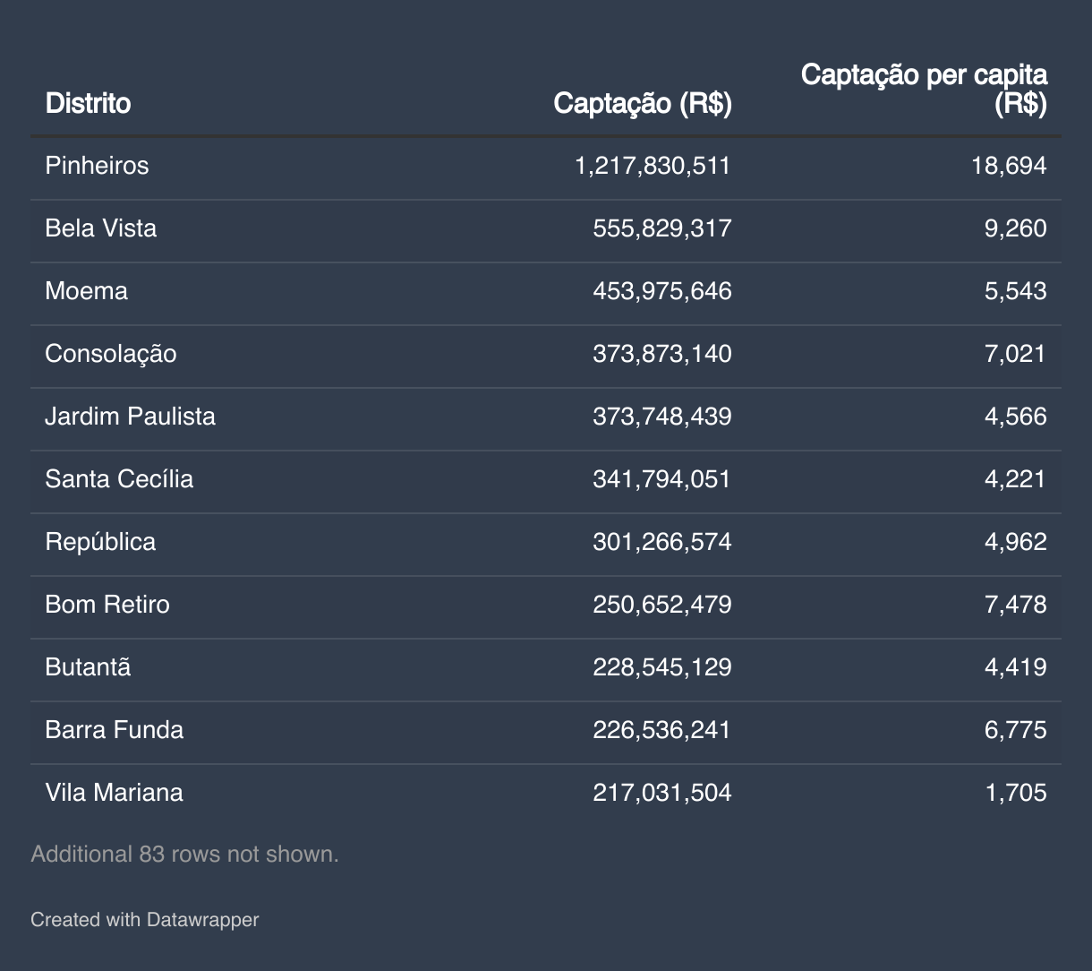Click the Bom Retiro district cell

(x=107, y=605)
